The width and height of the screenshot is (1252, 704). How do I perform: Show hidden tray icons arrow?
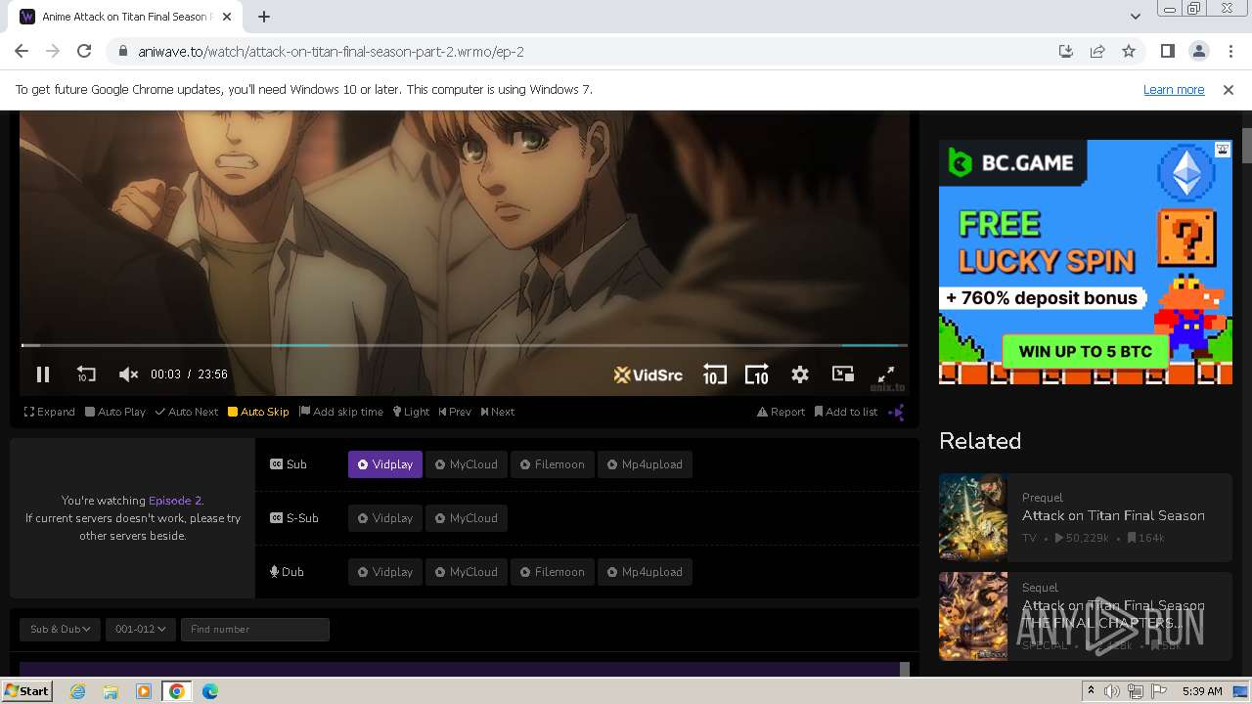click(1091, 690)
